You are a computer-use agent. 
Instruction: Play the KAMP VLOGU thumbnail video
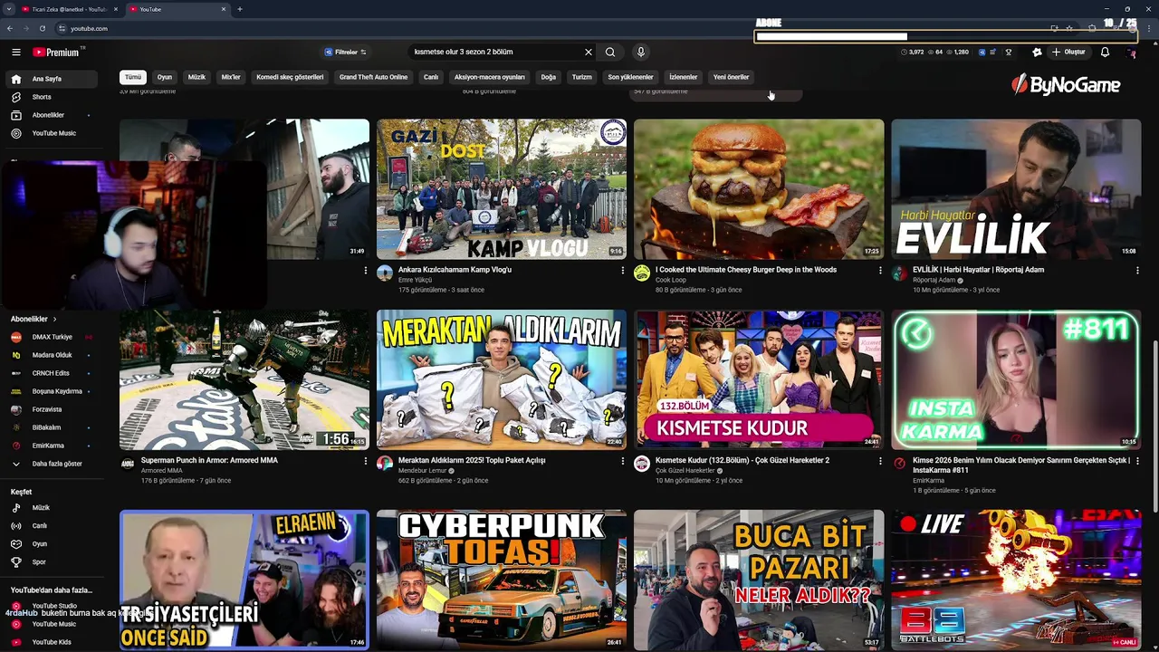click(x=502, y=189)
